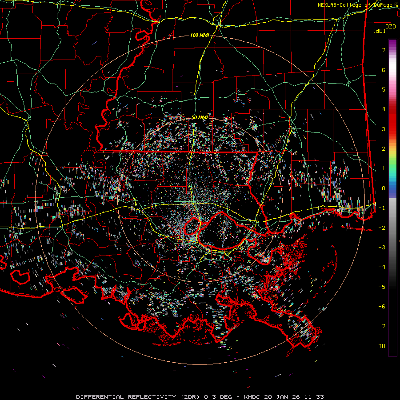Click the positive '6' scale value

[384, 70]
